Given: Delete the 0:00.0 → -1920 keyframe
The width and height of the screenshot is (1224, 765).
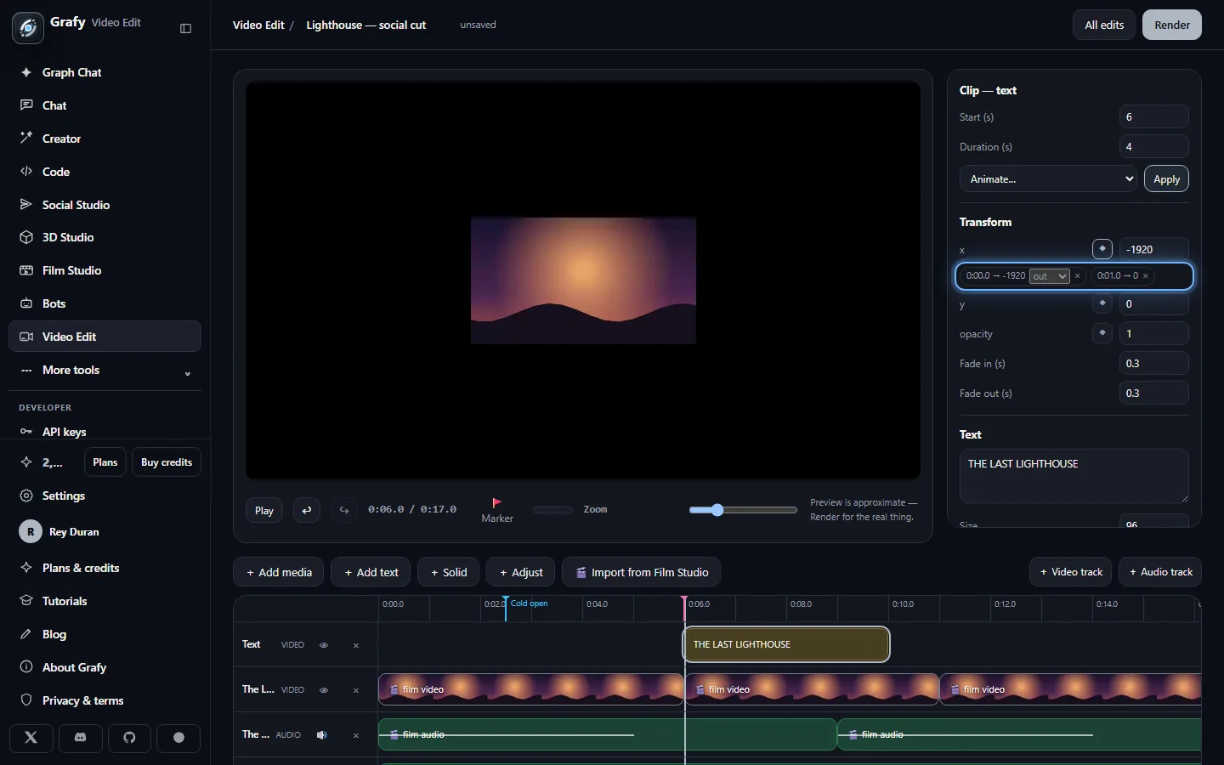Looking at the screenshot, I should (x=1077, y=275).
